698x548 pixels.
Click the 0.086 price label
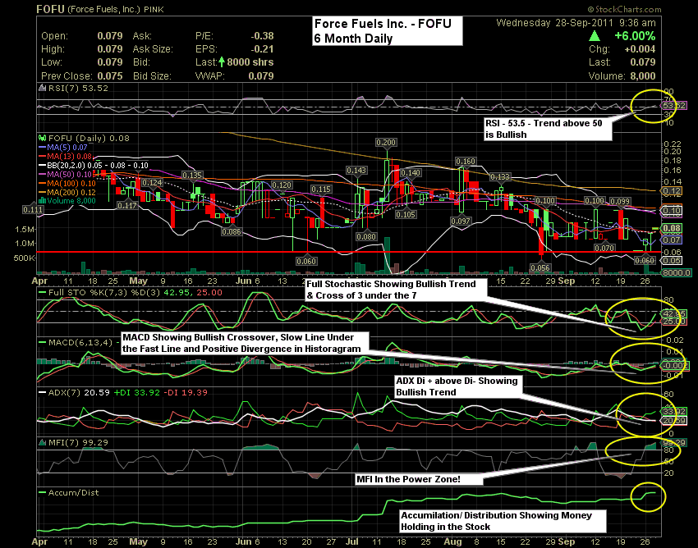[x=231, y=231]
